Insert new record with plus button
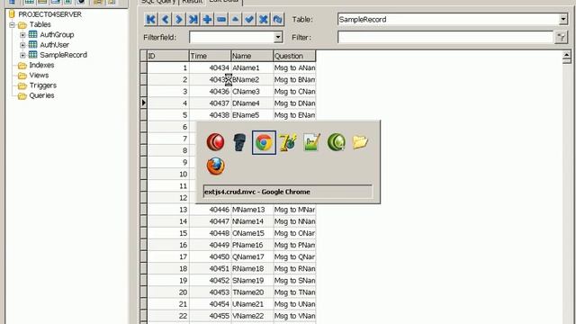Viewport: 576px width, 324px height. click(207, 19)
